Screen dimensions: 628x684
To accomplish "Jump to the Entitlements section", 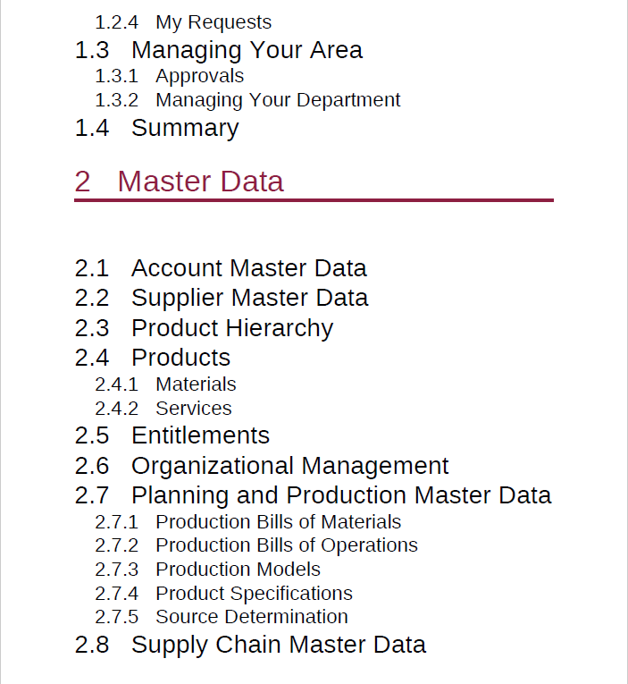I will pyautogui.click(x=200, y=435).
